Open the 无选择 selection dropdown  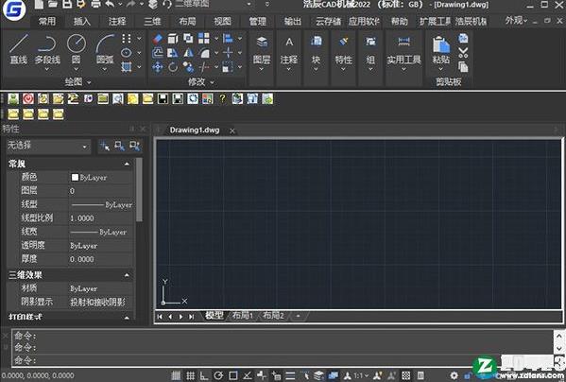coord(48,146)
